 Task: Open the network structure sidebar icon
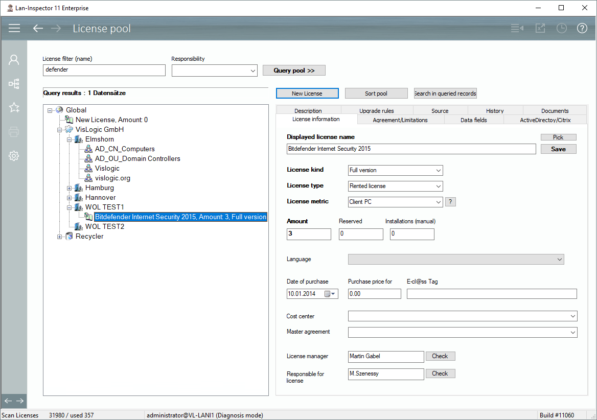coord(14,84)
